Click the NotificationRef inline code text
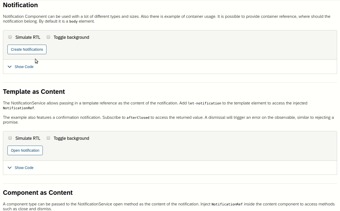This screenshot has height=211, width=340. [18, 108]
